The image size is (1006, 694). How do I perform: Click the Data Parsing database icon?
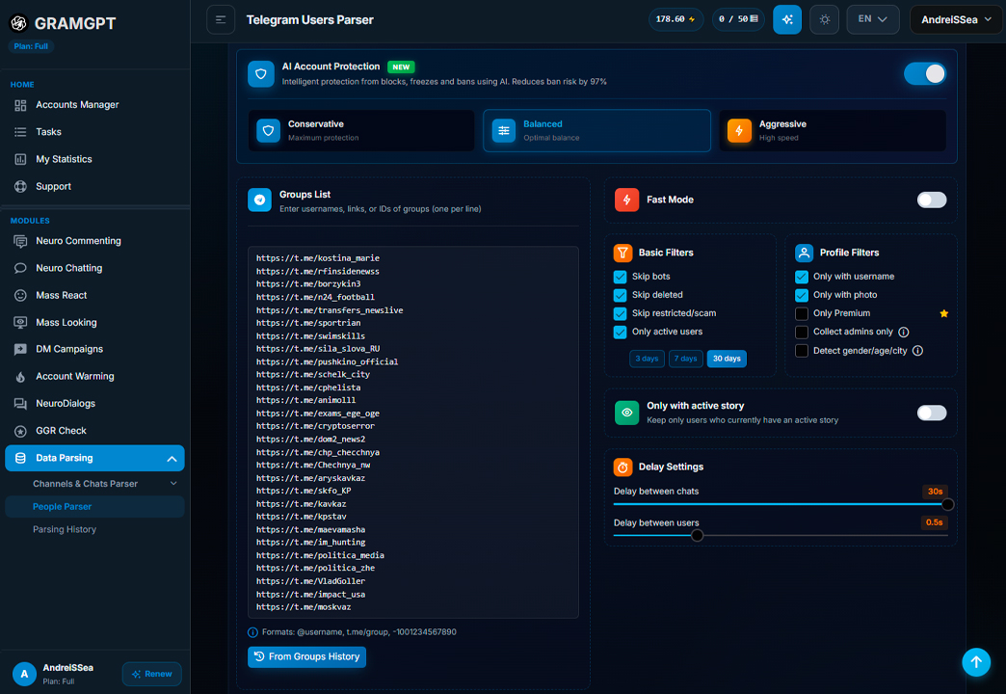20,458
